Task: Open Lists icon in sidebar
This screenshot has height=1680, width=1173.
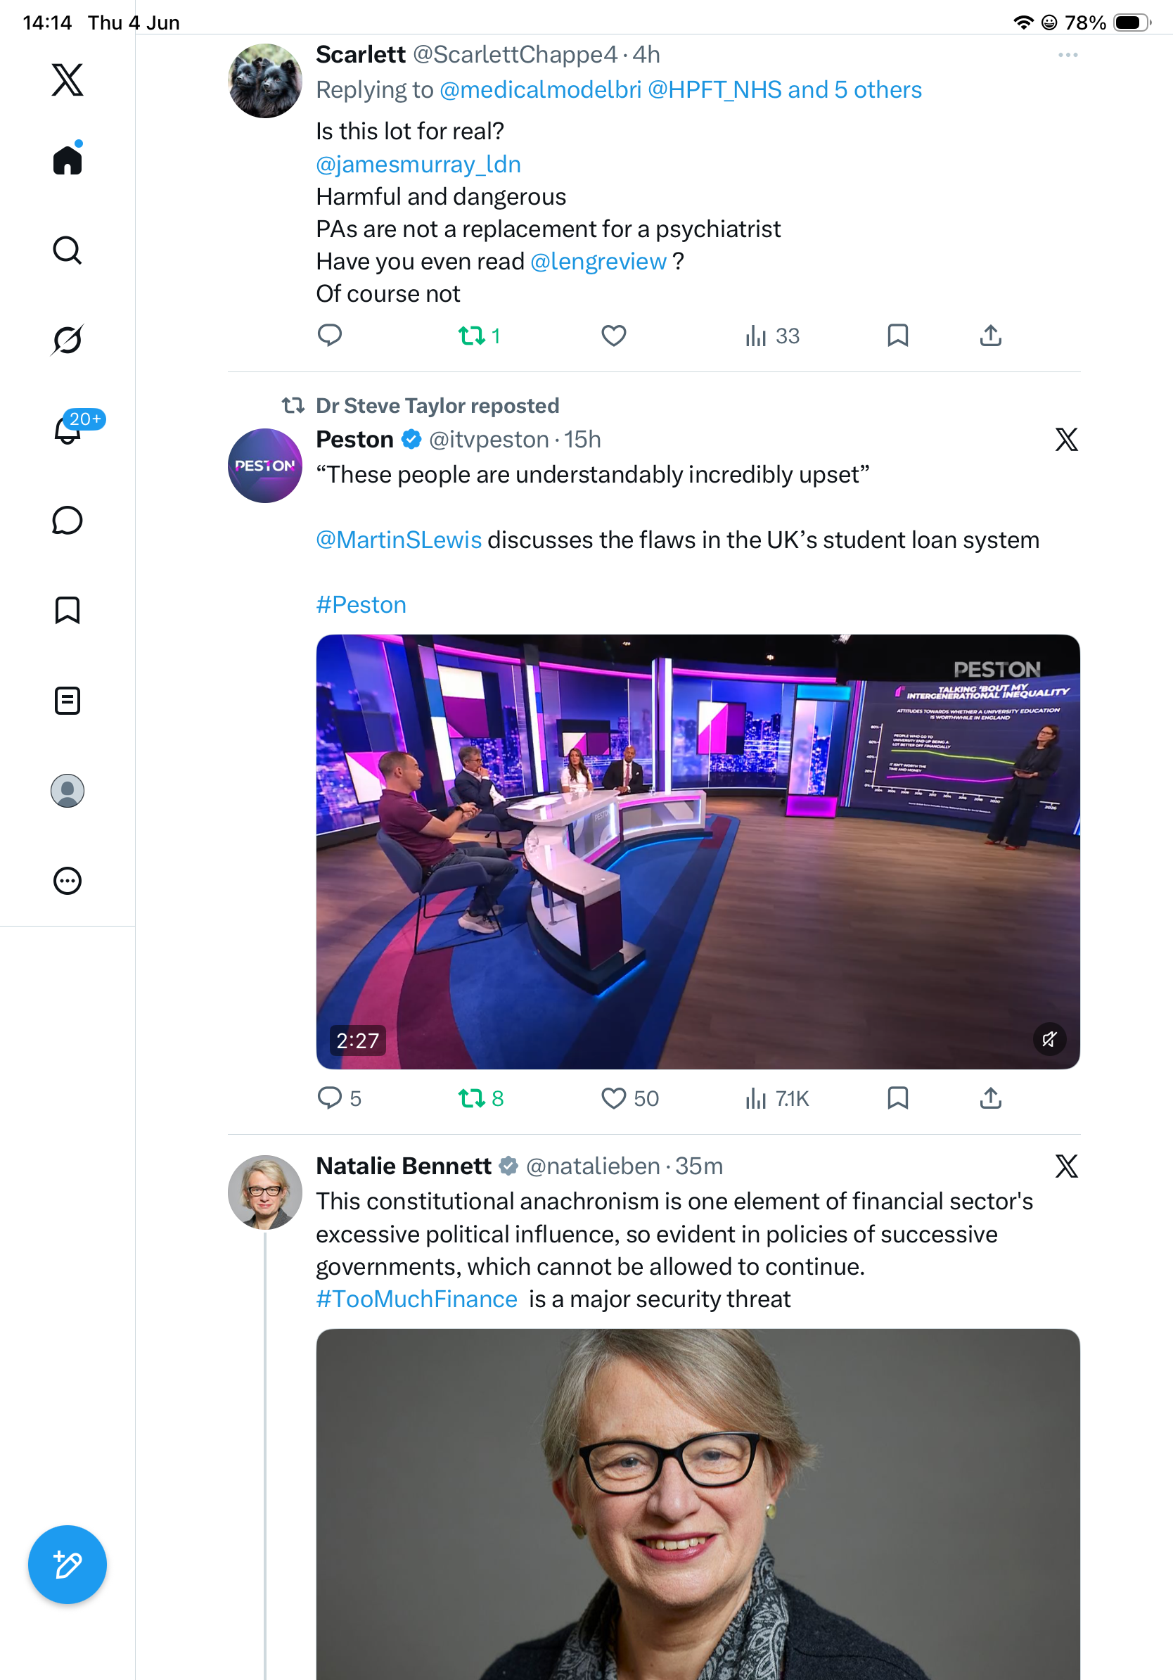Action: (68, 700)
